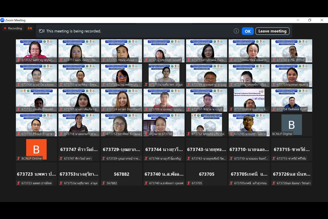Click the Zoom logo in the title bar
The height and width of the screenshot is (219, 328).
click(2, 20)
